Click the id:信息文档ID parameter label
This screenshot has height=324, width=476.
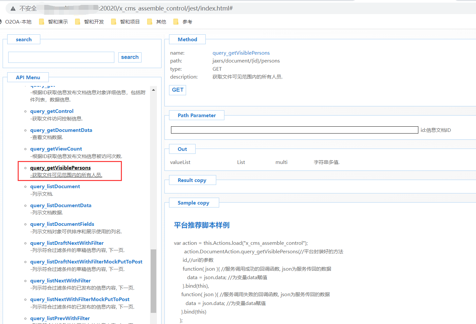click(x=436, y=130)
